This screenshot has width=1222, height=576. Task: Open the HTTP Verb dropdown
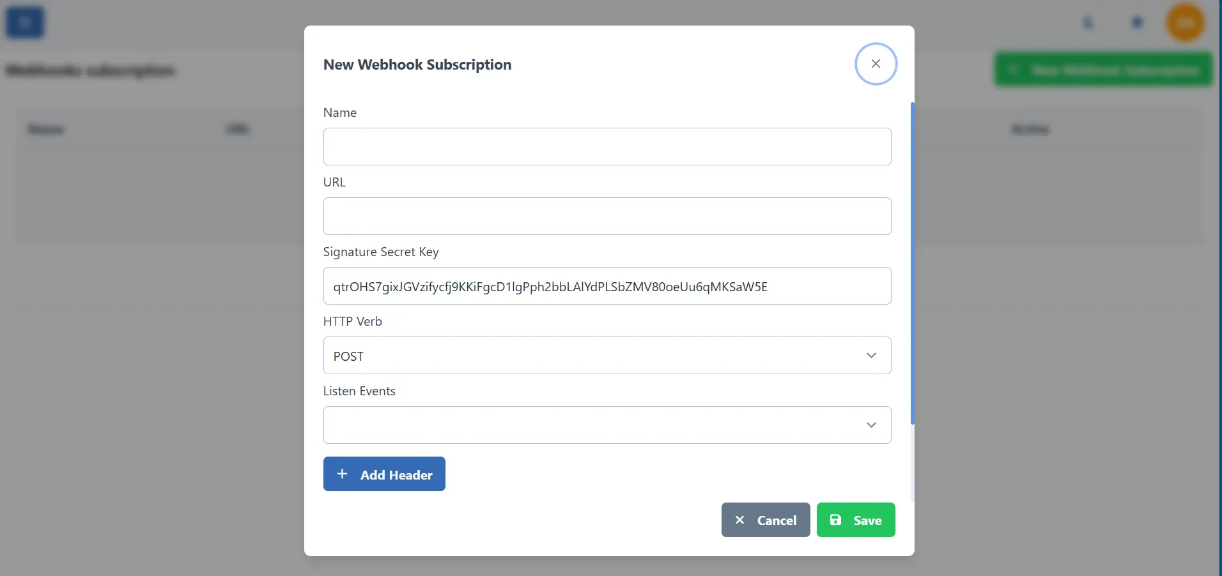coord(606,355)
